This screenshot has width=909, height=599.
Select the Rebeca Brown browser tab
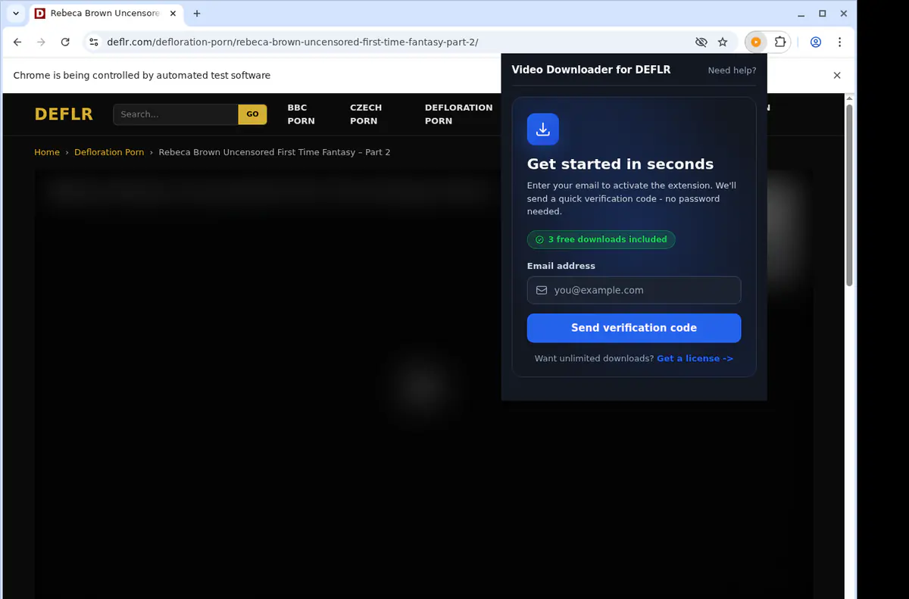coord(105,14)
